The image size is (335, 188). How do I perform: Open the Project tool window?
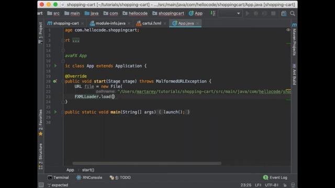(x=40, y=33)
